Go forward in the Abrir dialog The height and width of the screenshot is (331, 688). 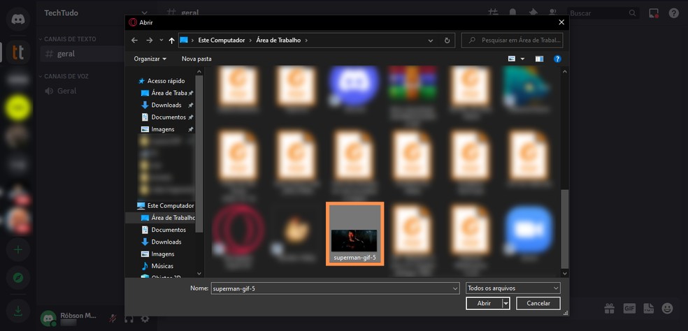[x=149, y=41]
